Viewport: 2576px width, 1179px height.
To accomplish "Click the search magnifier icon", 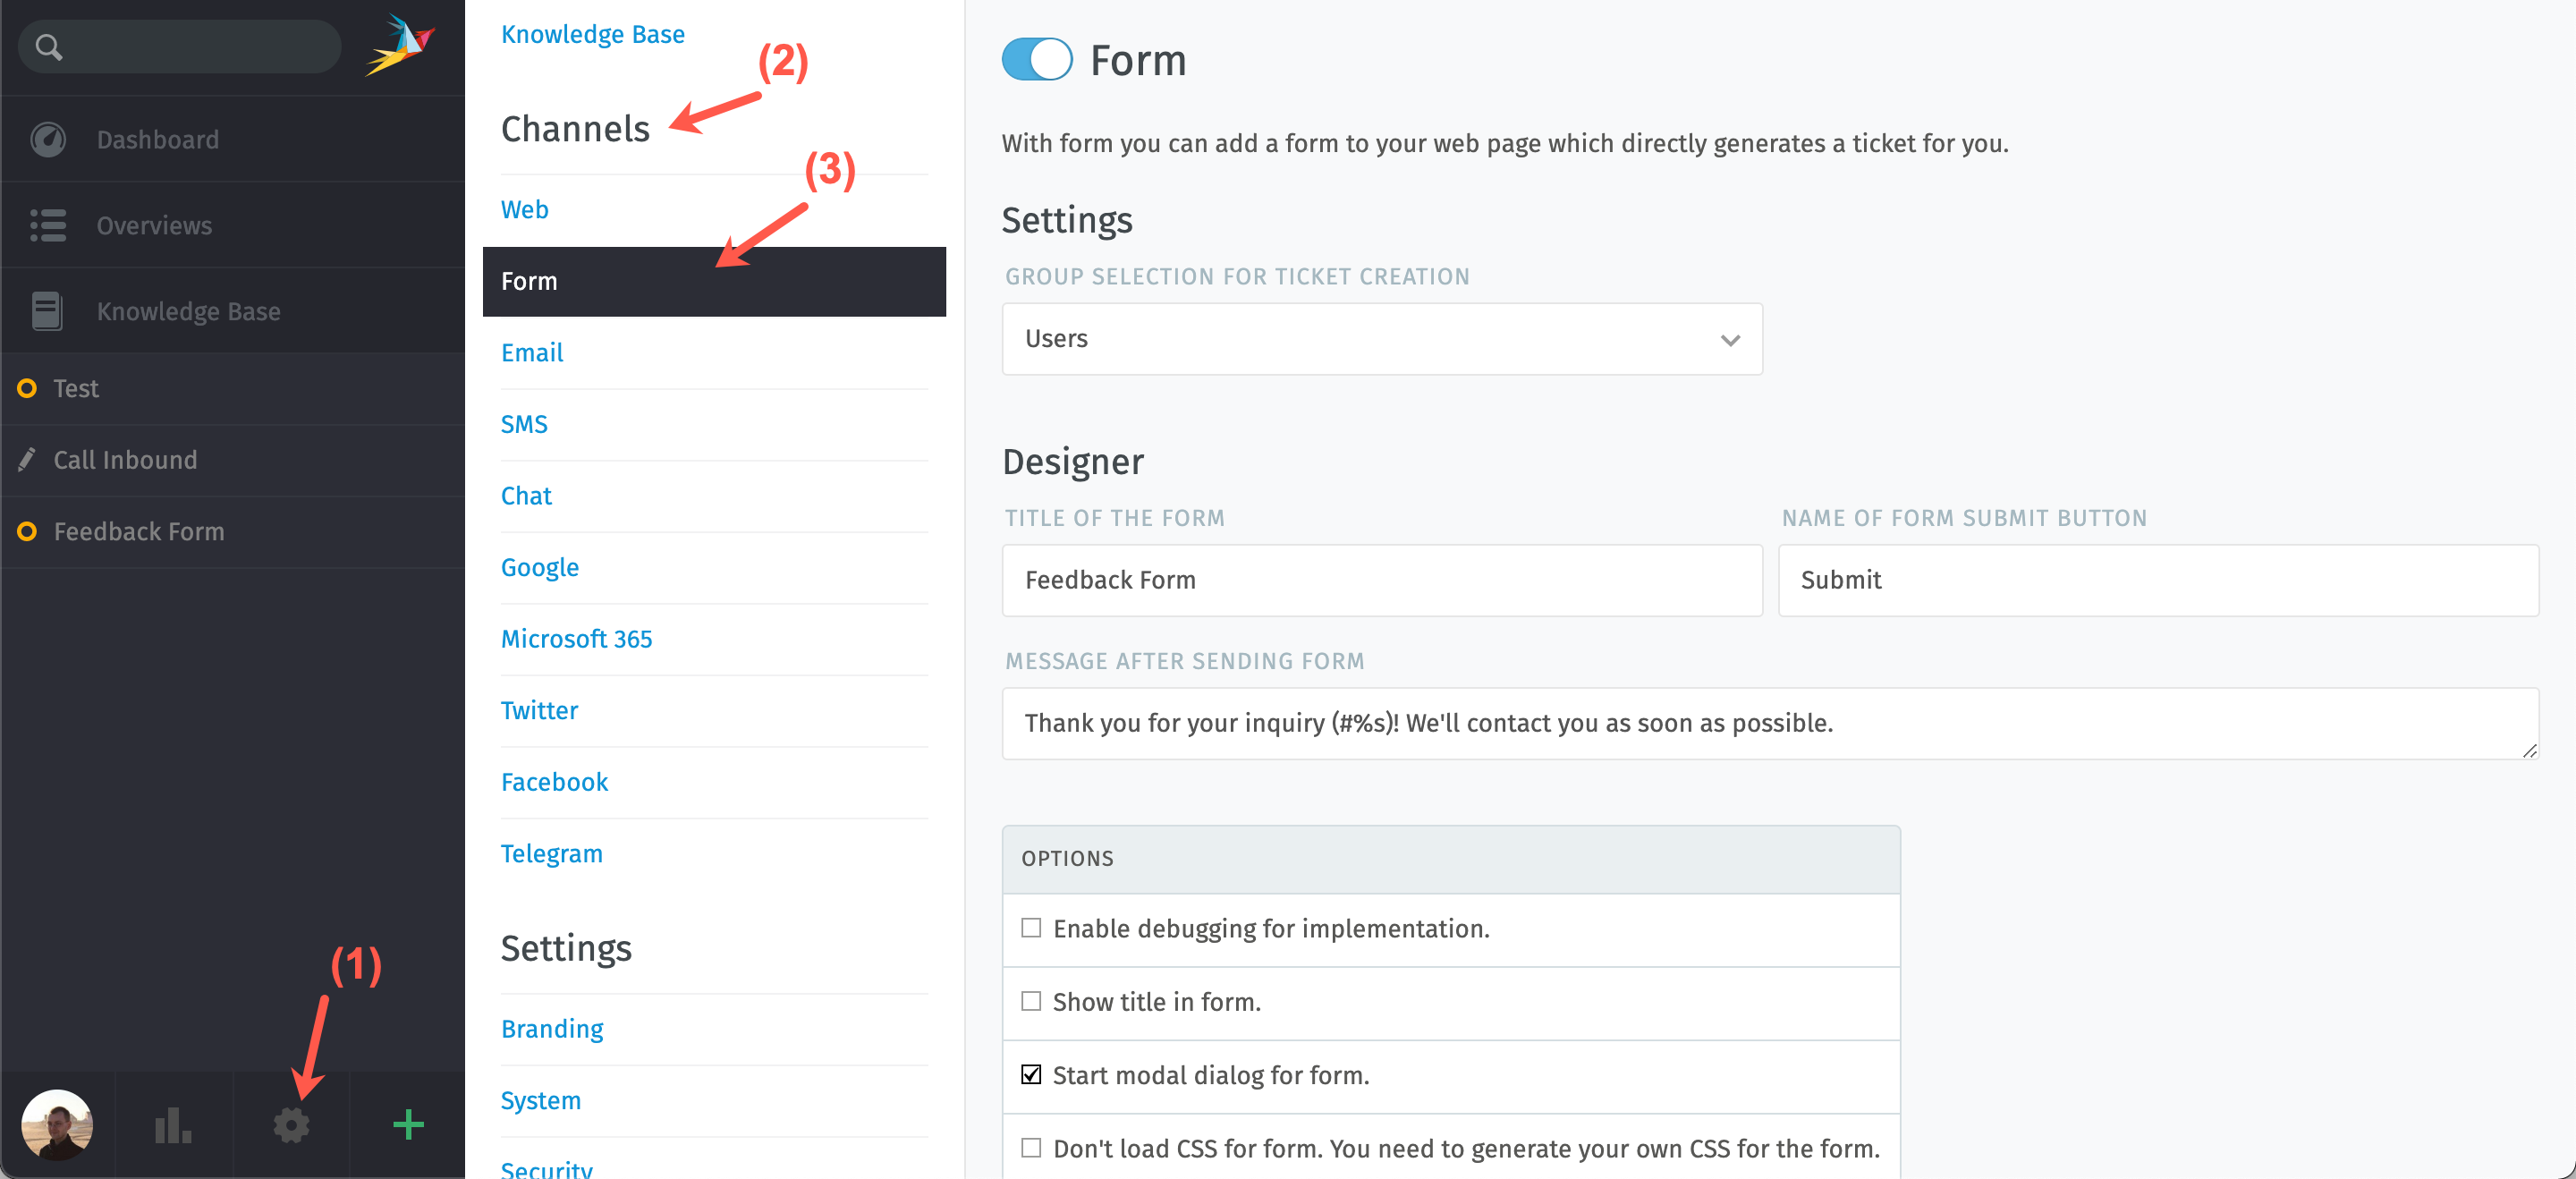I will click(48, 46).
